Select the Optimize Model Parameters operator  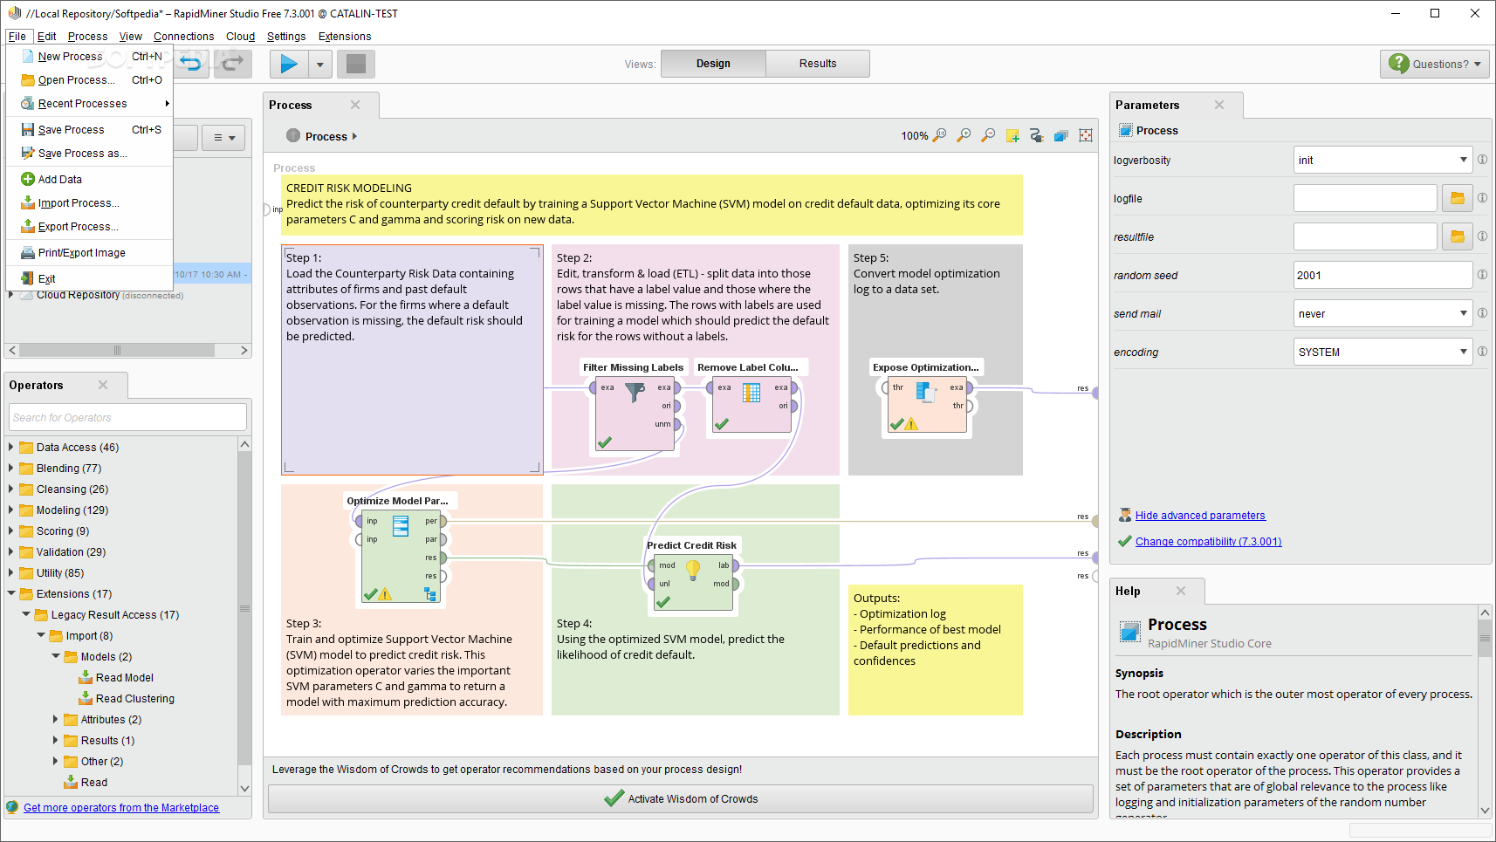click(x=401, y=557)
